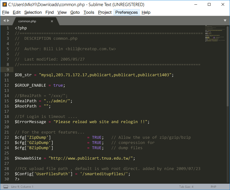The height and width of the screenshot is (190, 230).
Task: Toggle the side panel switcher icon in status bar
Action: [x=6, y=187]
